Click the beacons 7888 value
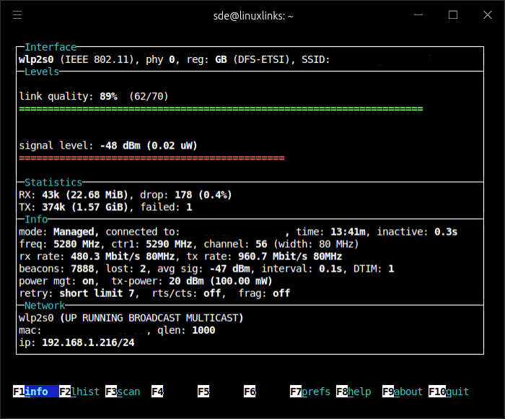505x419 pixels. click(82, 269)
